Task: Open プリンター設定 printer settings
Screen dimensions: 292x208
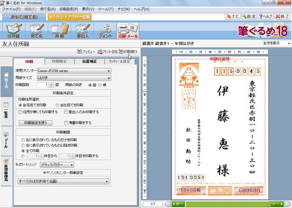Action: (x=107, y=51)
